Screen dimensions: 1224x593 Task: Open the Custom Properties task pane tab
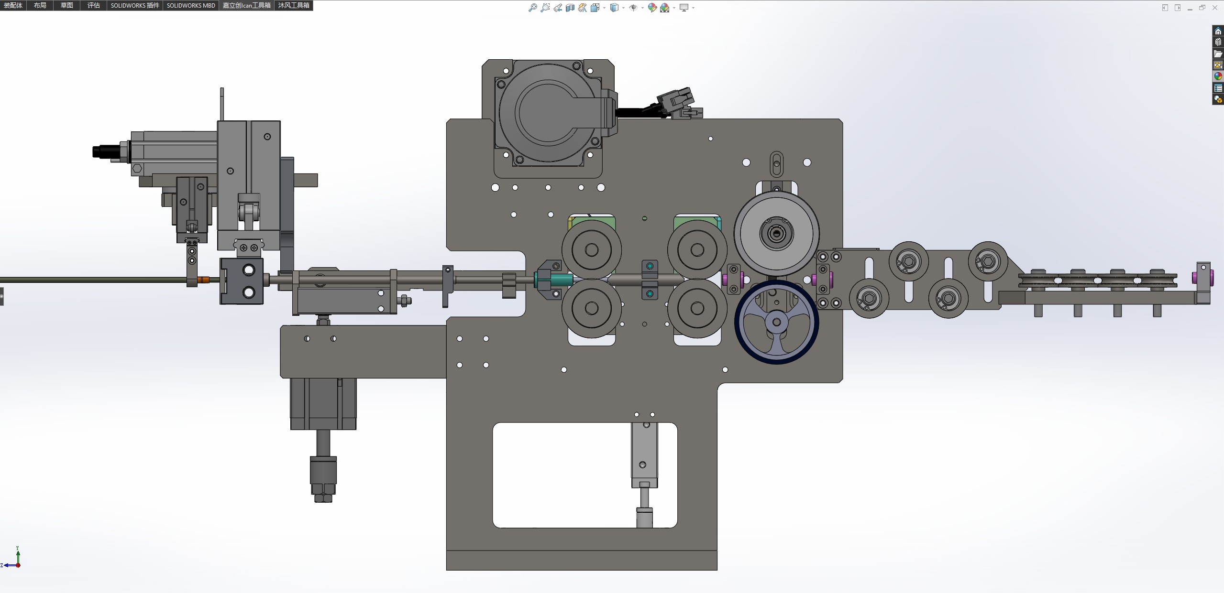[1218, 88]
